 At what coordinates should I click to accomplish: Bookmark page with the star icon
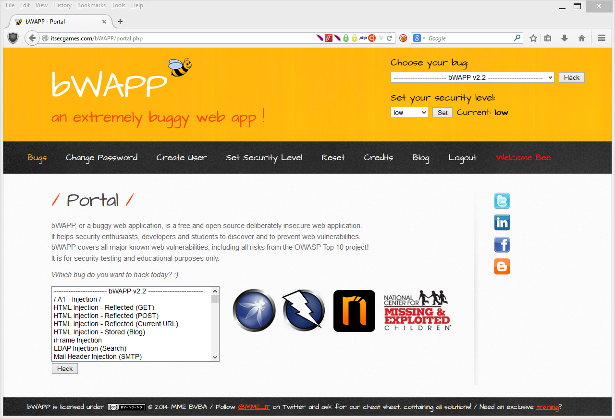click(533, 38)
